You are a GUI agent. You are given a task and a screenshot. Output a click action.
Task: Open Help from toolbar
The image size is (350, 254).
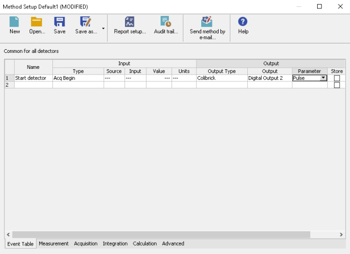click(243, 25)
